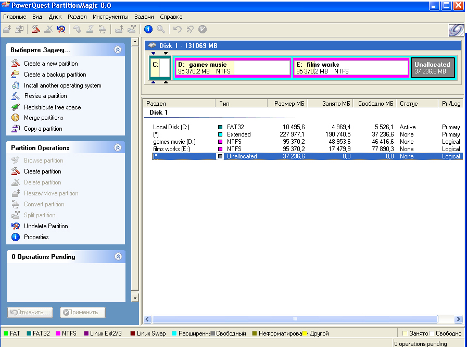Select Local Disk (C:) row in list
The image size is (467, 347).
click(171, 127)
